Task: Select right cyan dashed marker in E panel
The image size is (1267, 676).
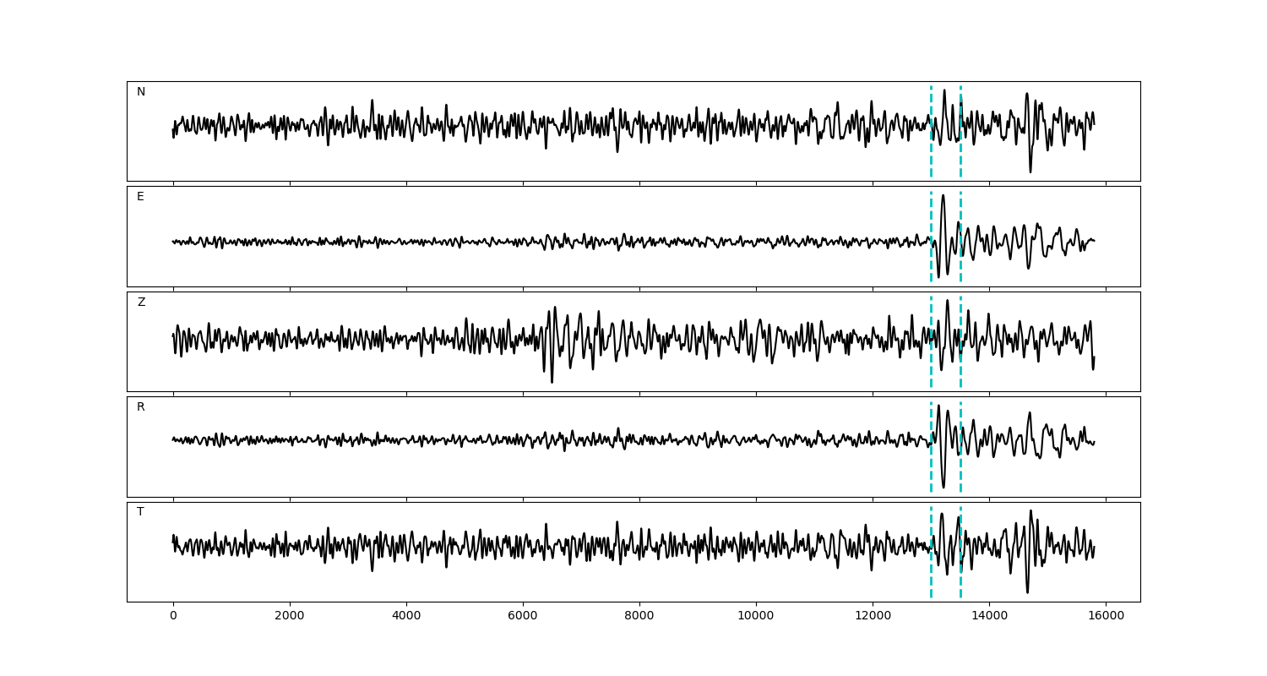Action: [960, 262]
